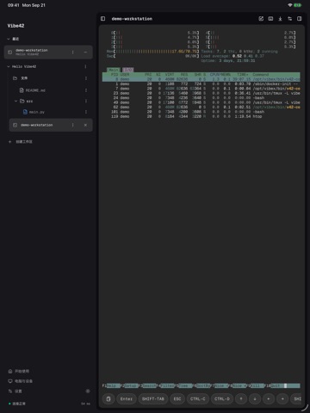
Task: Collapse the src folder chevron
Action: [15, 101]
